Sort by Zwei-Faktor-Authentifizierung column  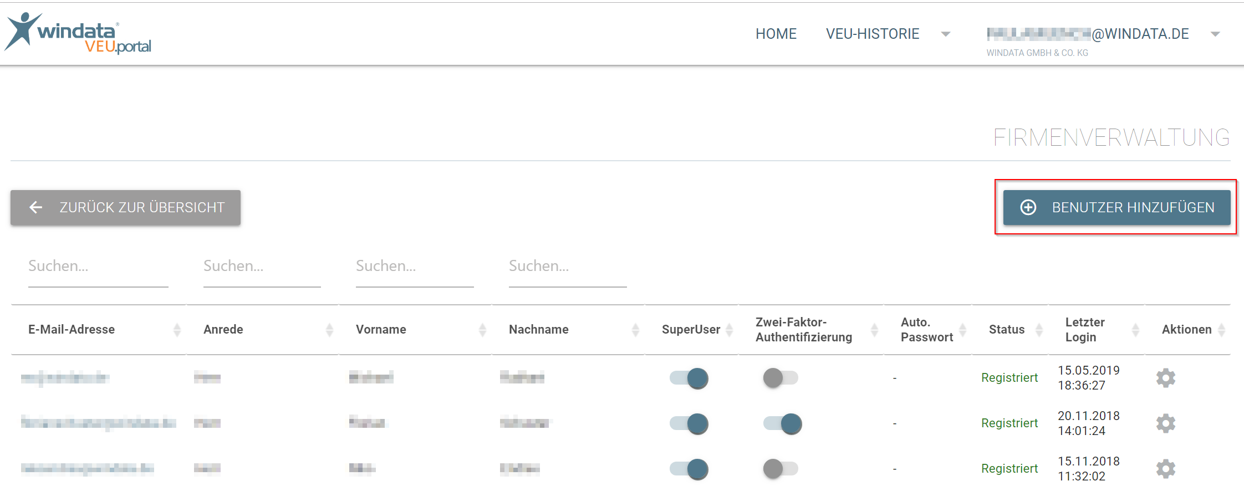tap(874, 330)
